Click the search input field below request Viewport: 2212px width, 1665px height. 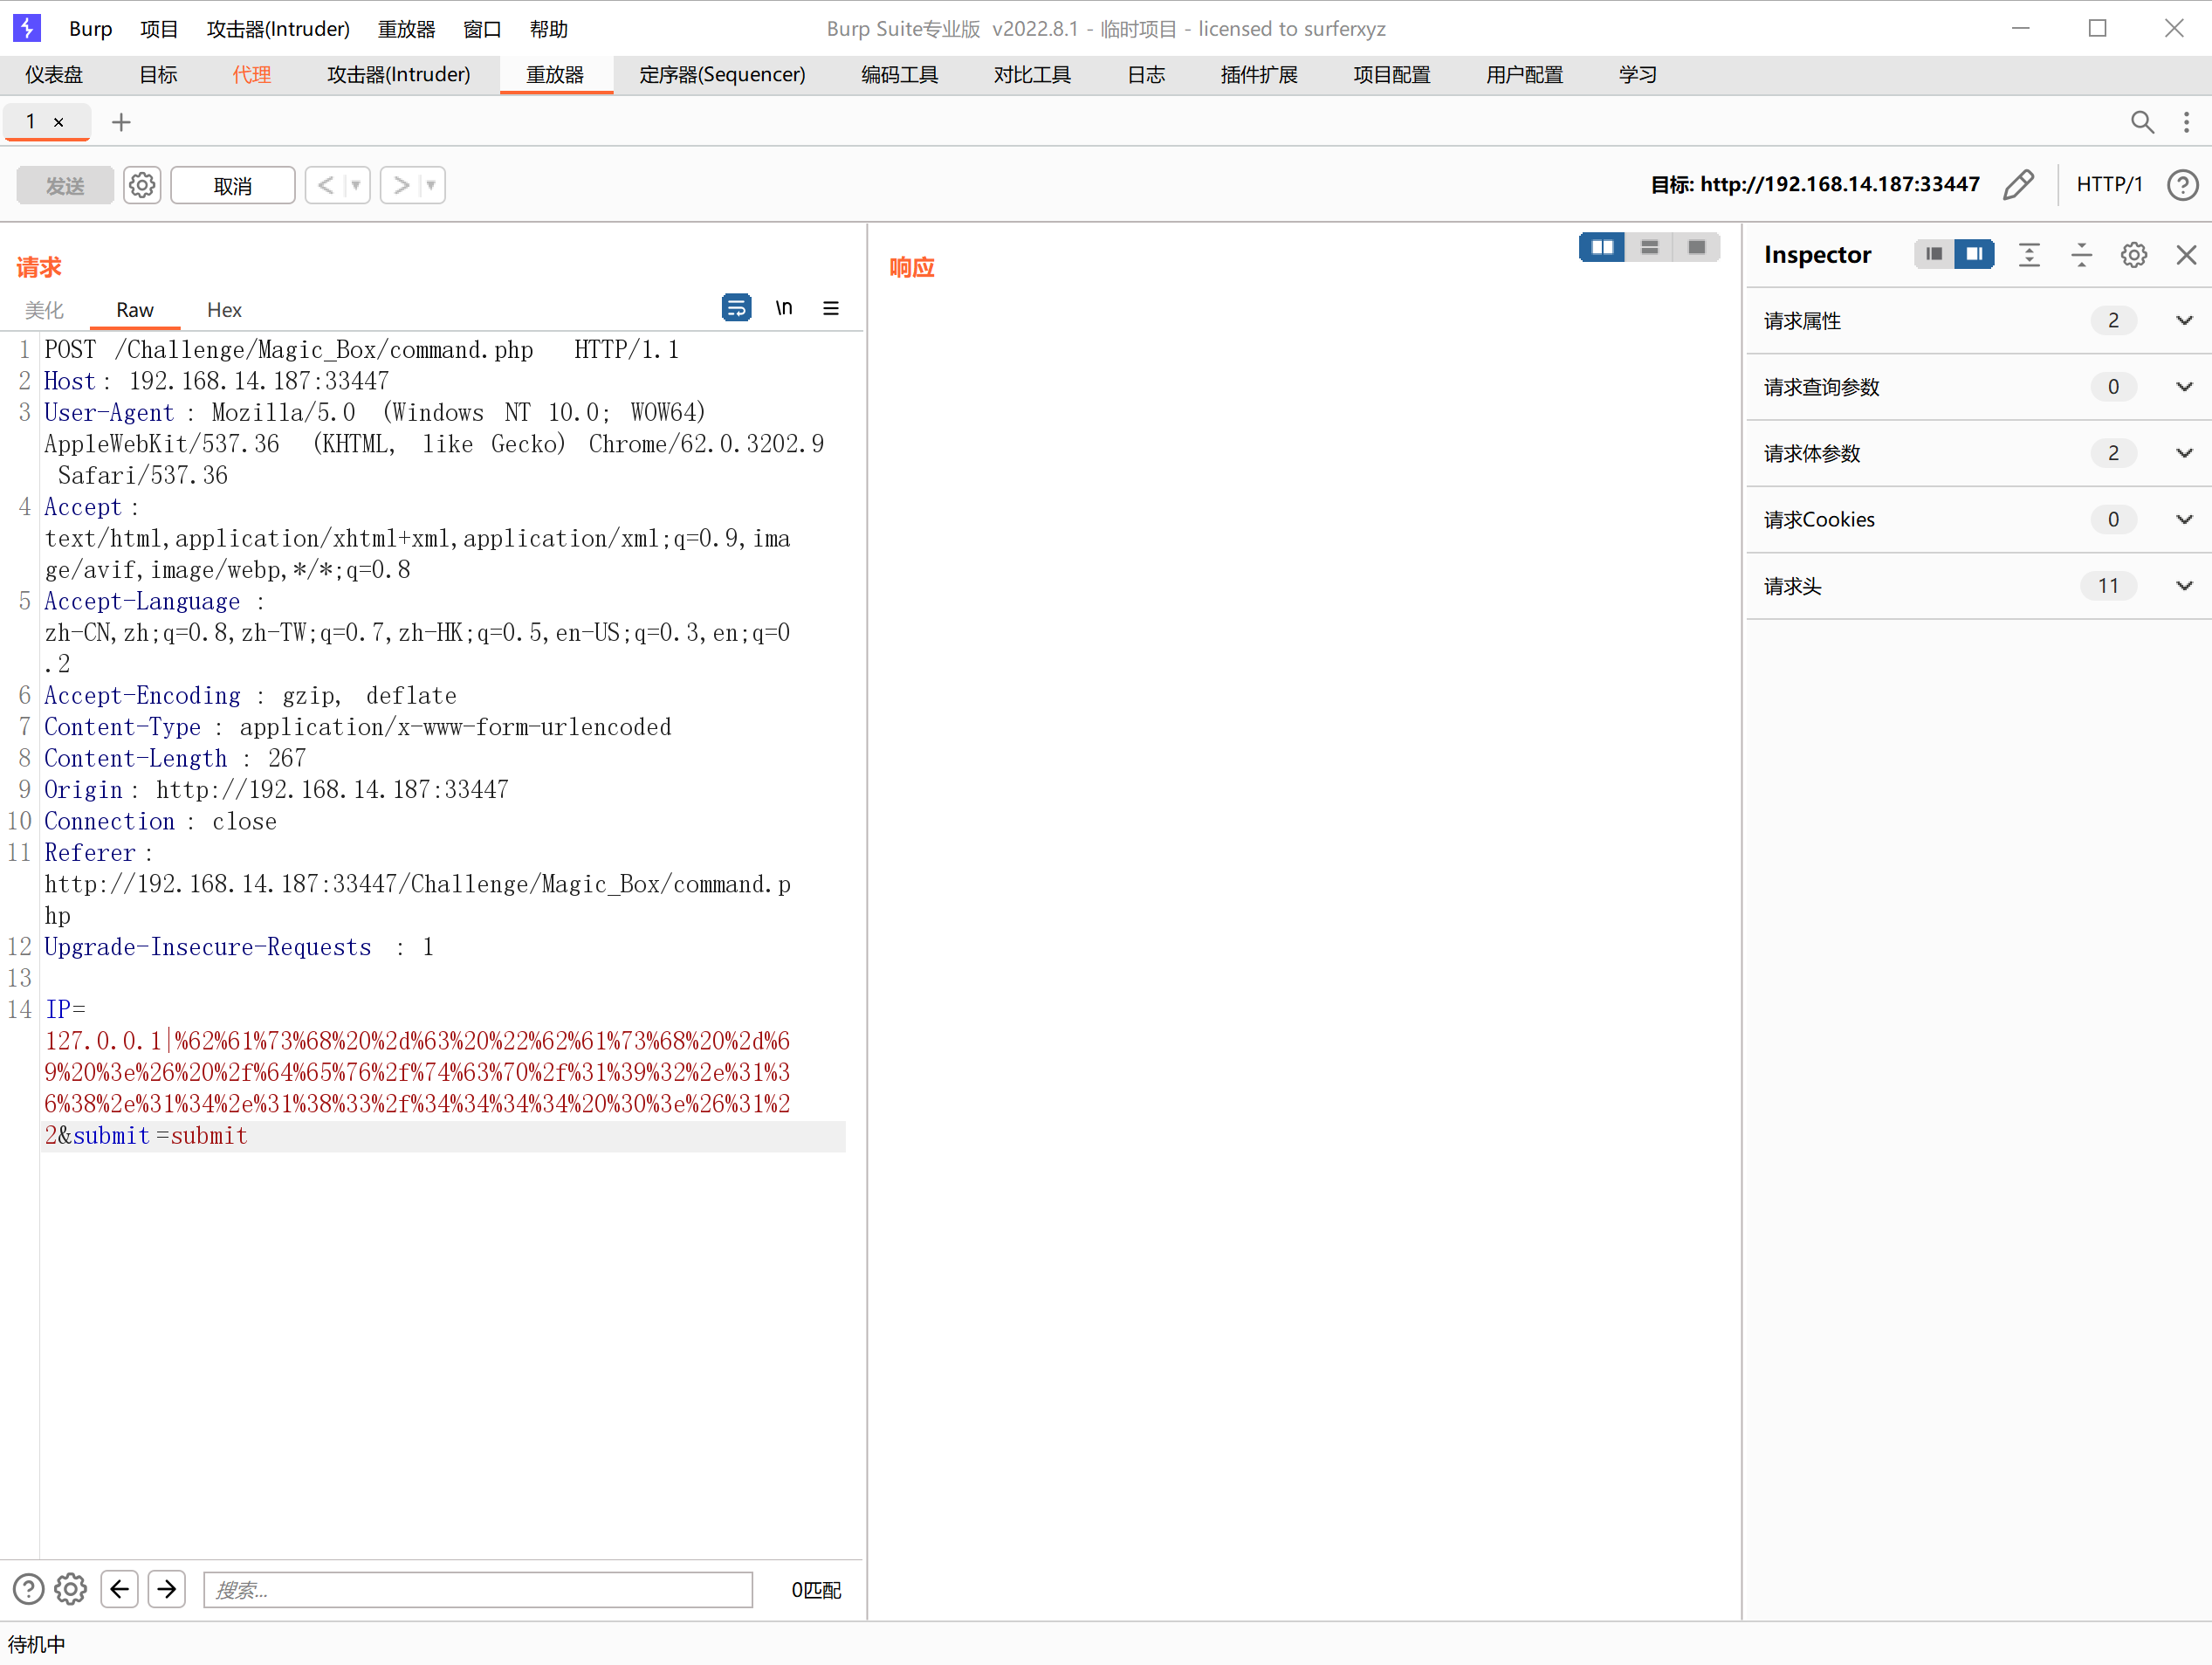point(477,1589)
